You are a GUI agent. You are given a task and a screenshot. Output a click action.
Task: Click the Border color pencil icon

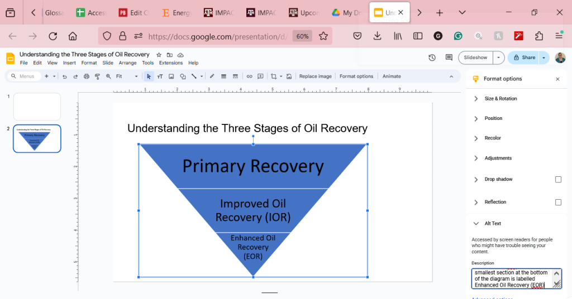pyautogui.click(x=212, y=76)
